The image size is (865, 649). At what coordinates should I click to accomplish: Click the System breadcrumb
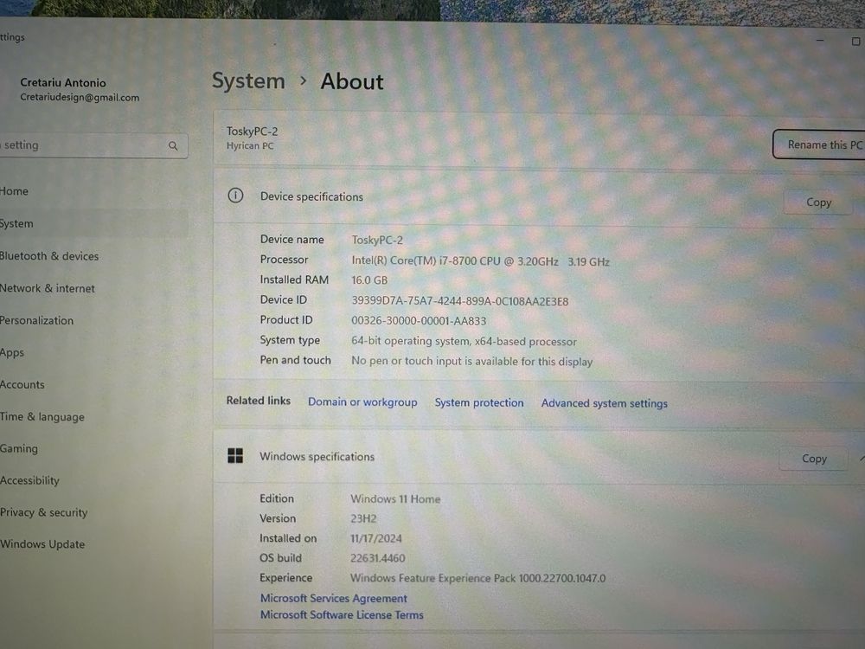(x=249, y=81)
